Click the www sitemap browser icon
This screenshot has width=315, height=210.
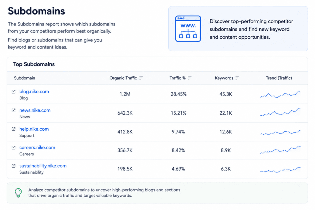point(188,29)
